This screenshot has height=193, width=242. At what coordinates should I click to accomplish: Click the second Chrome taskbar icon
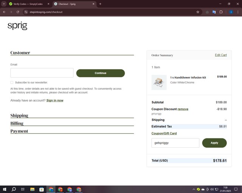tap(60, 189)
